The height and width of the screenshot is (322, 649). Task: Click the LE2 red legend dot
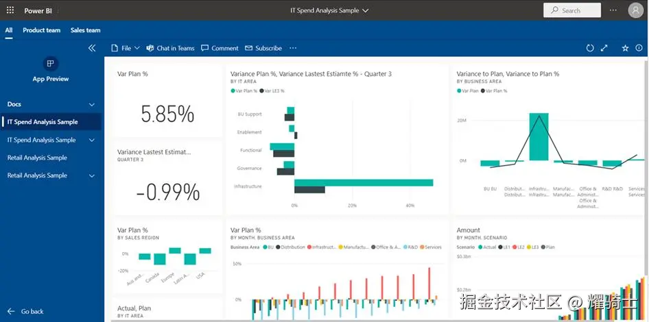click(515, 247)
